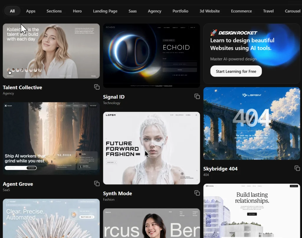Click the SaaS label under Agent Grove

(6, 190)
